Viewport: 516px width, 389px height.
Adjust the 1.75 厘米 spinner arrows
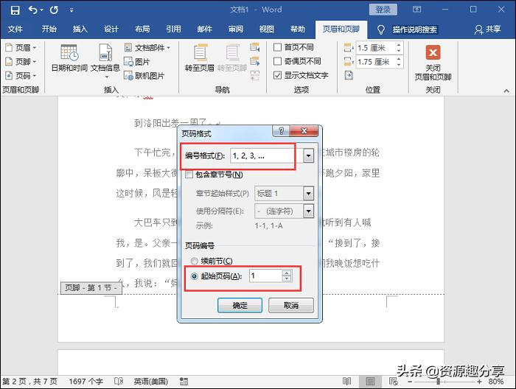[x=399, y=61]
